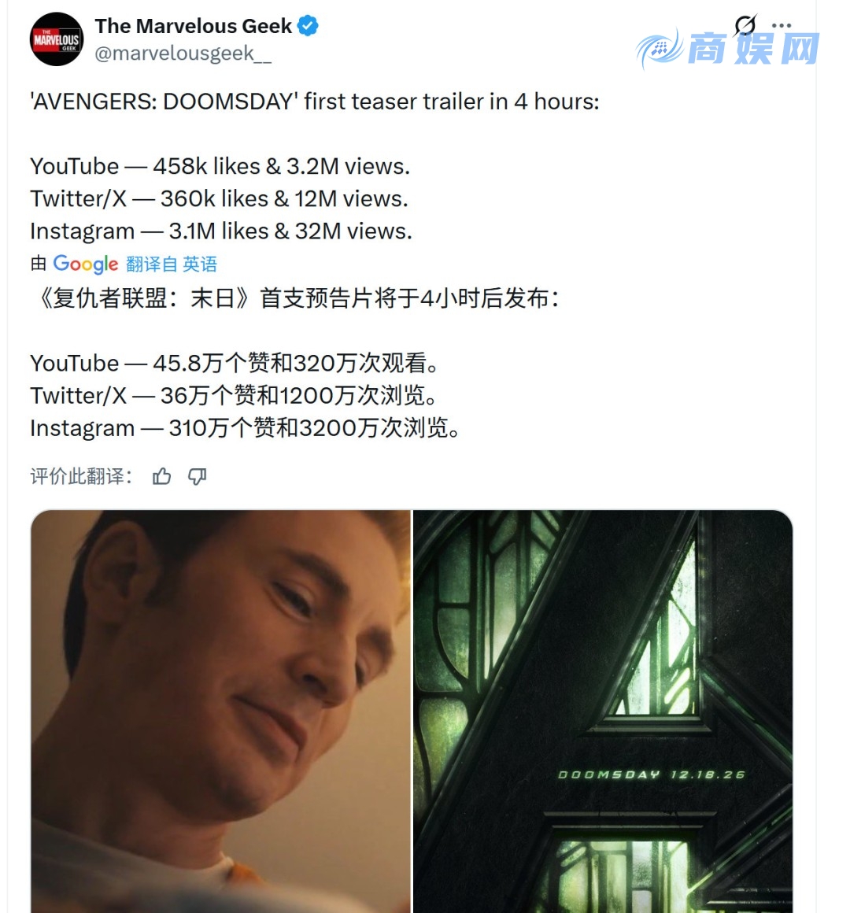Click the DOOMSDAY 12.18.26 text on poster
Image resolution: width=850 pixels, height=913 pixels.
652,774
